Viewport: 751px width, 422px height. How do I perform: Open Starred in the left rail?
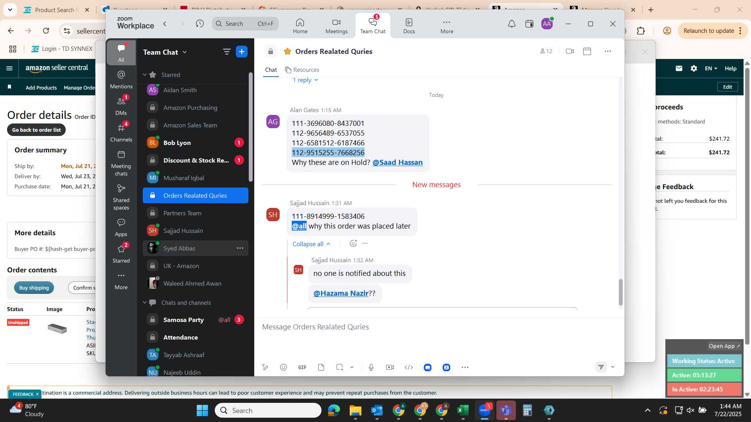pyautogui.click(x=121, y=254)
